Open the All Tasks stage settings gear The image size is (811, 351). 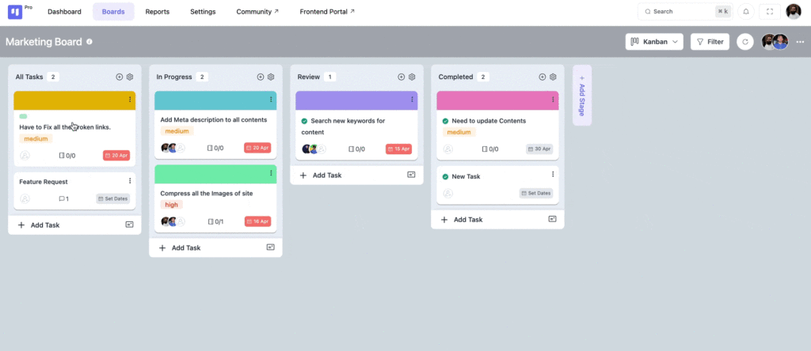(130, 77)
